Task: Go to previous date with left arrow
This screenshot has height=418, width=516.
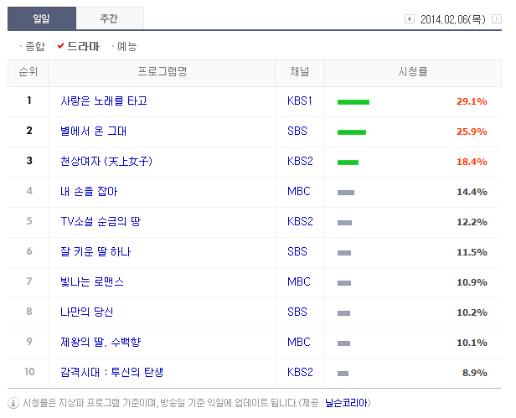Action: 410,18
